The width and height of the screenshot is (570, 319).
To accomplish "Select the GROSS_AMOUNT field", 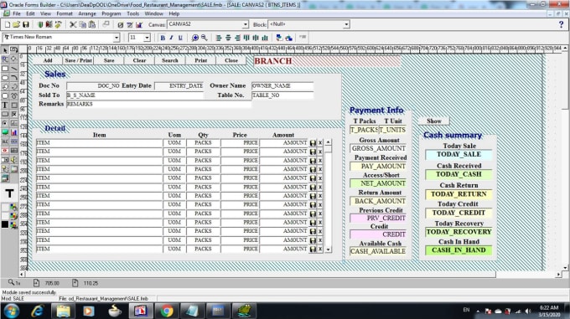I will tap(378, 148).
